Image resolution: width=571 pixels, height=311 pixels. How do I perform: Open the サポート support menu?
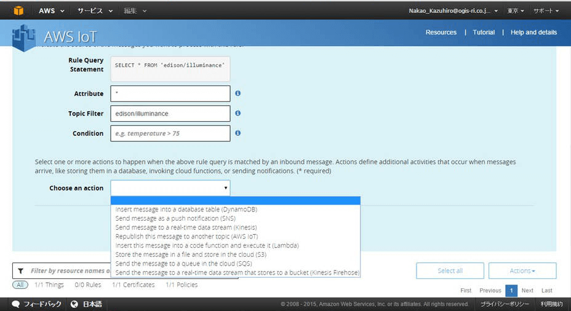(x=546, y=11)
